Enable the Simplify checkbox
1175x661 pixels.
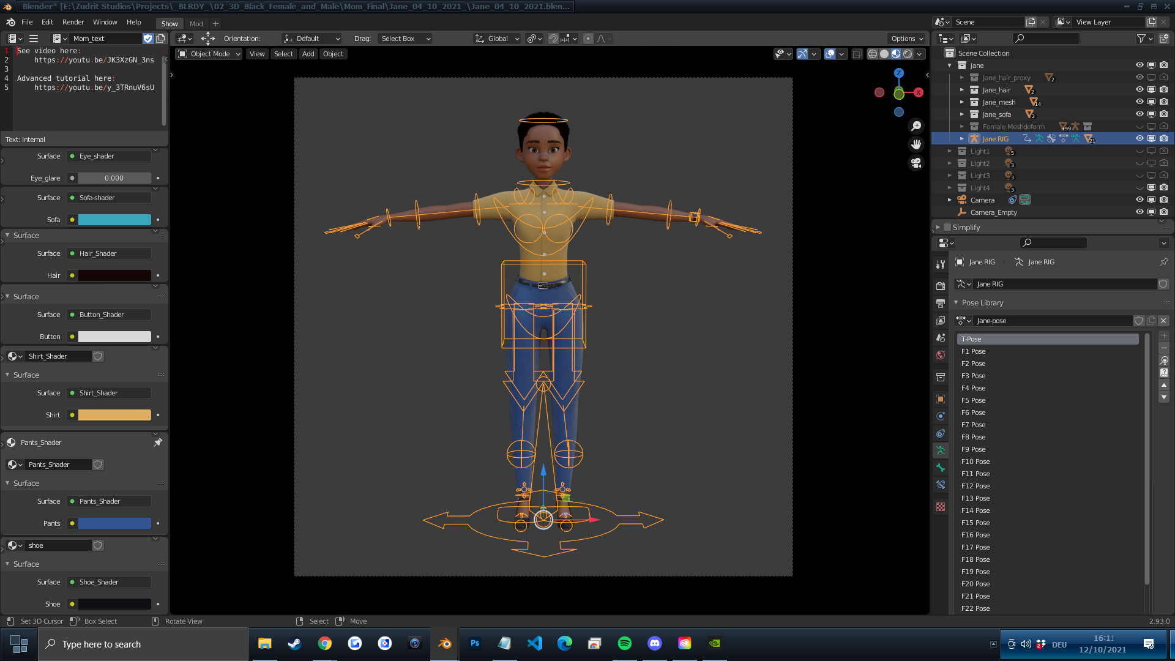(947, 227)
